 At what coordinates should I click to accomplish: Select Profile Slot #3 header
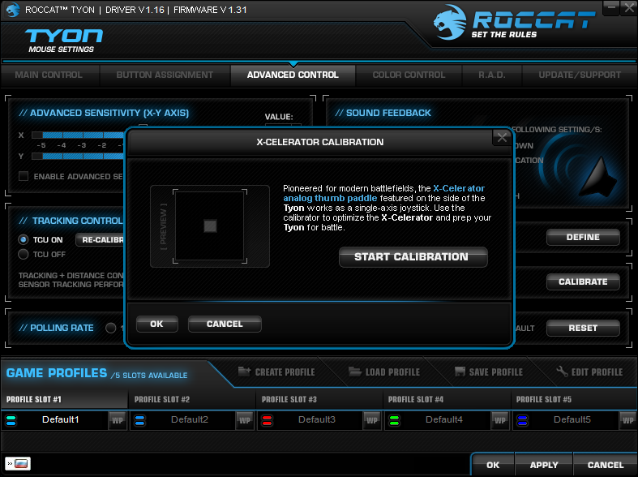click(319, 400)
